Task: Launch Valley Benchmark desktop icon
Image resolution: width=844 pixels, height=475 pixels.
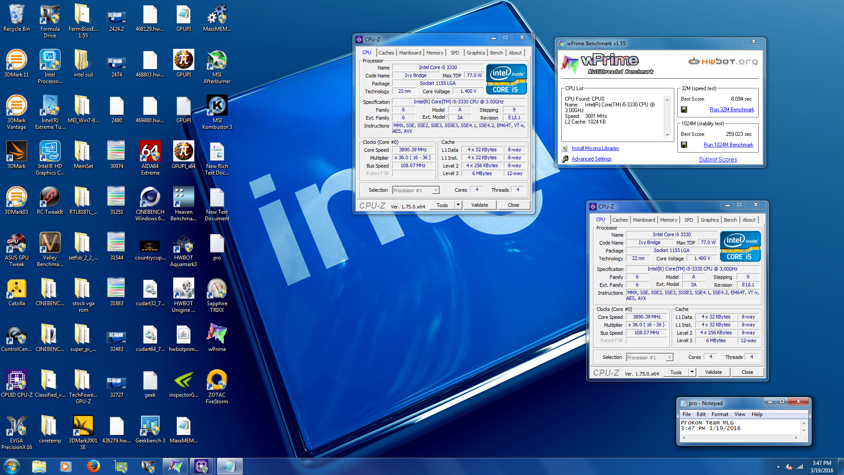Action: pyautogui.click(x=50, y=250)
